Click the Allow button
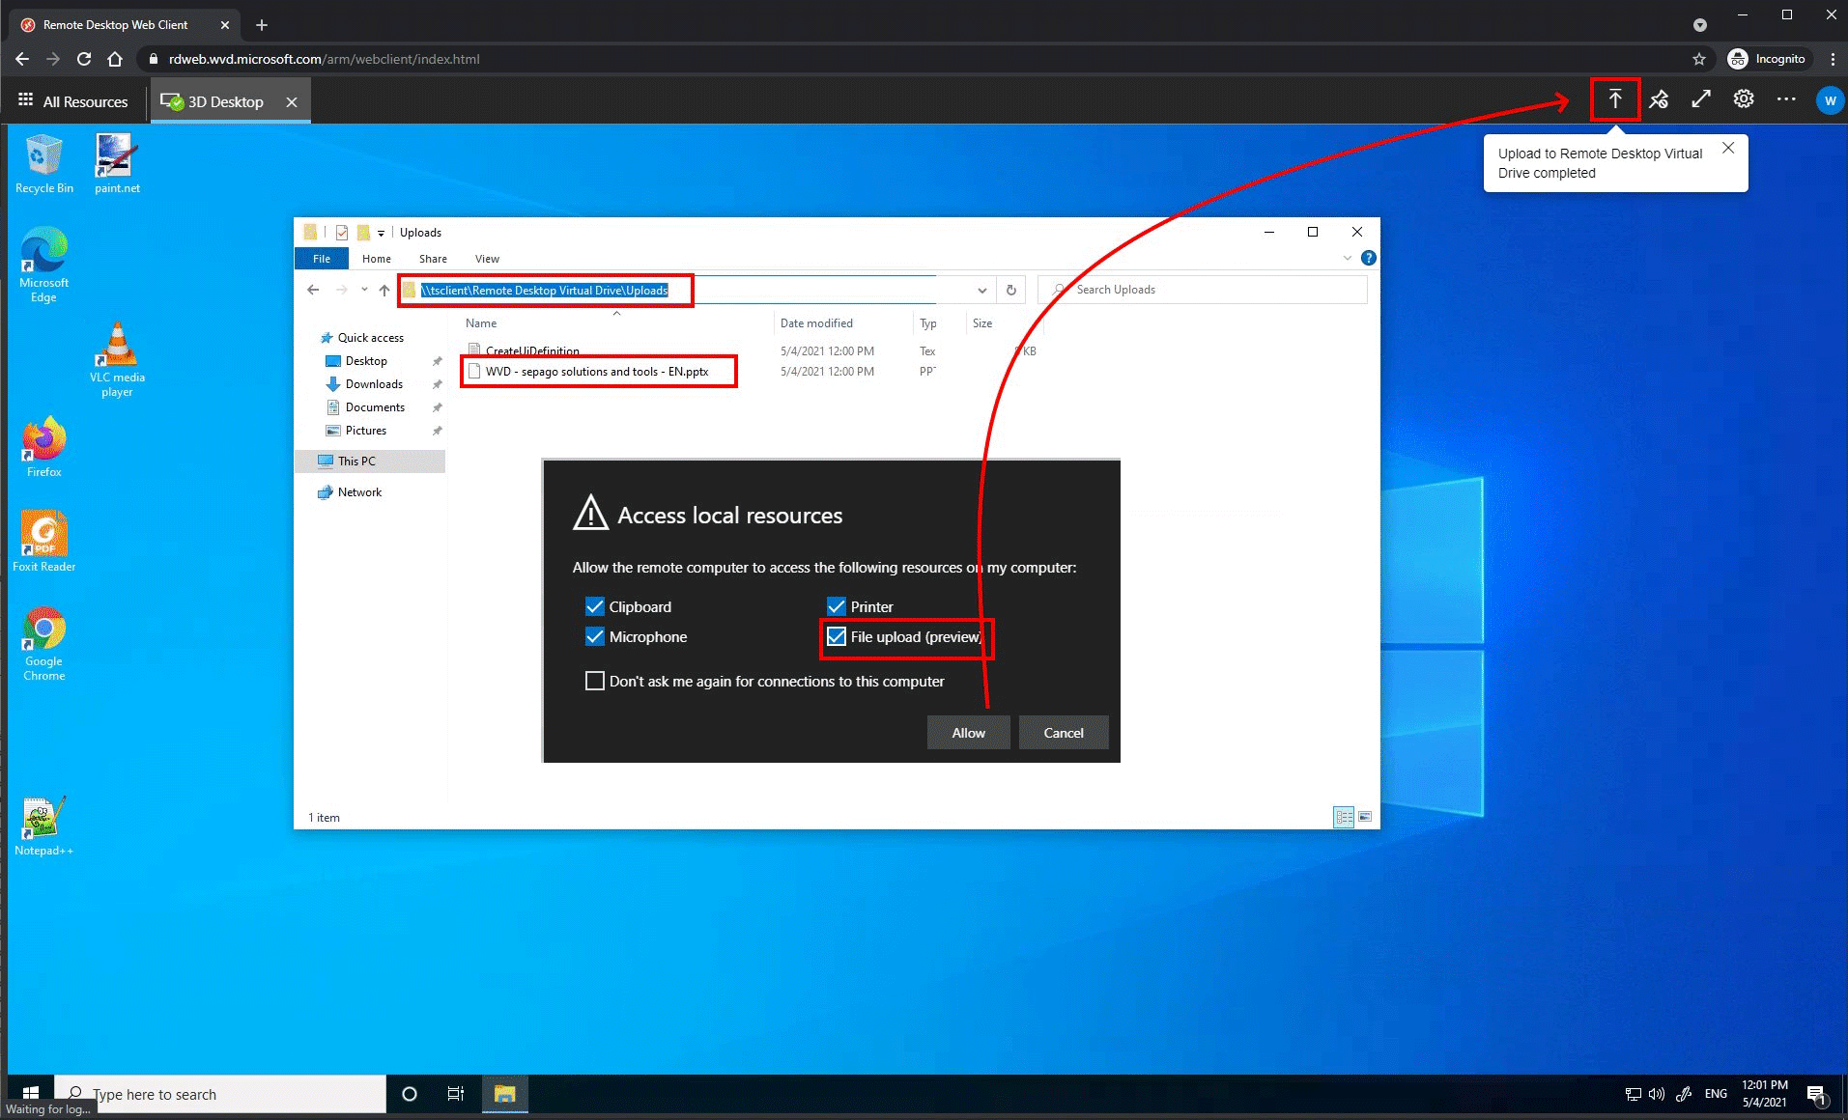This screenshot has height=1120, width=1848. coord(967,732)
